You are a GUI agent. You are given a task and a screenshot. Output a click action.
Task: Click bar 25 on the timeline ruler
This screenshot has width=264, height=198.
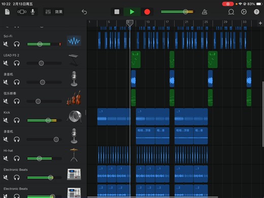(206, 22)
